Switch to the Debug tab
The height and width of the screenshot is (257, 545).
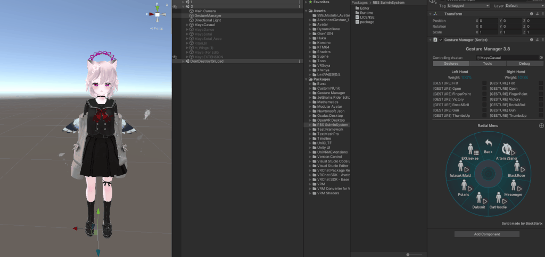[525, 64]
